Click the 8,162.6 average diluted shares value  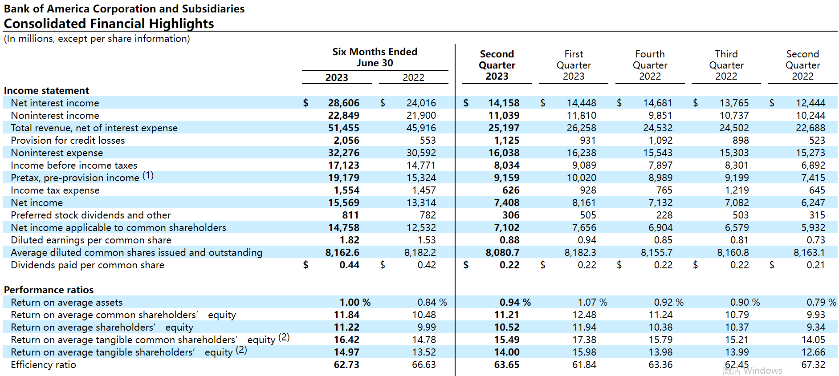coord(342,252)
